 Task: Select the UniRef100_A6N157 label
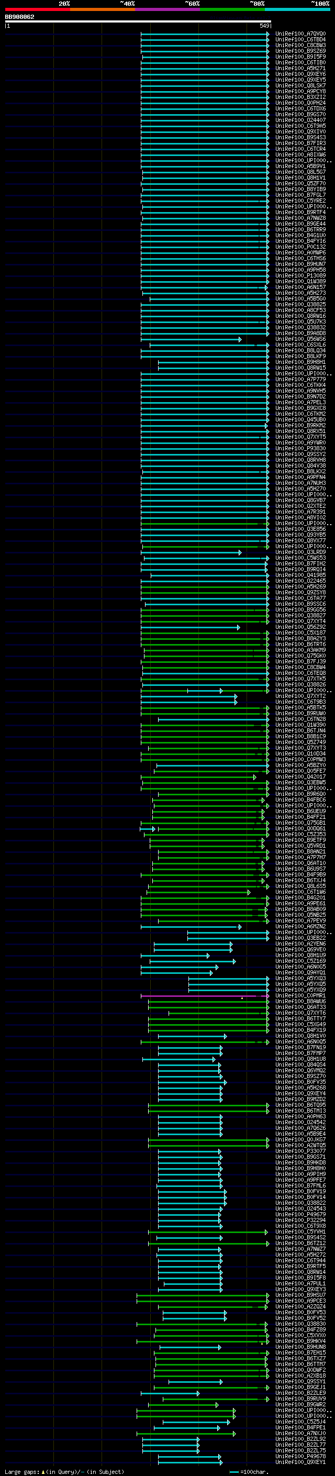click(x=300, y=287)
